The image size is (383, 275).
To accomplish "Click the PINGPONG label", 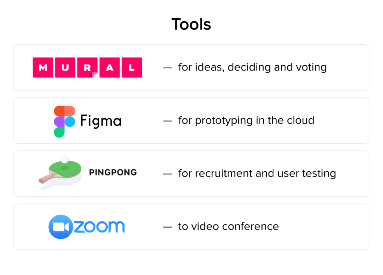I will 113,172.
